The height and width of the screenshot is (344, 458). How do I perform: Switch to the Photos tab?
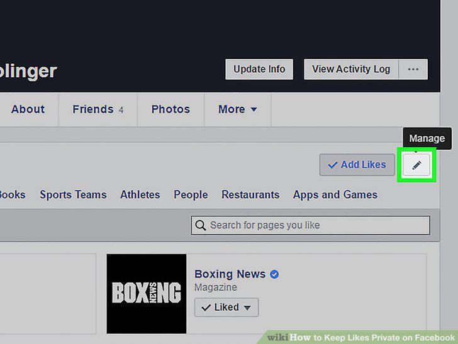(x=170, y=109)
